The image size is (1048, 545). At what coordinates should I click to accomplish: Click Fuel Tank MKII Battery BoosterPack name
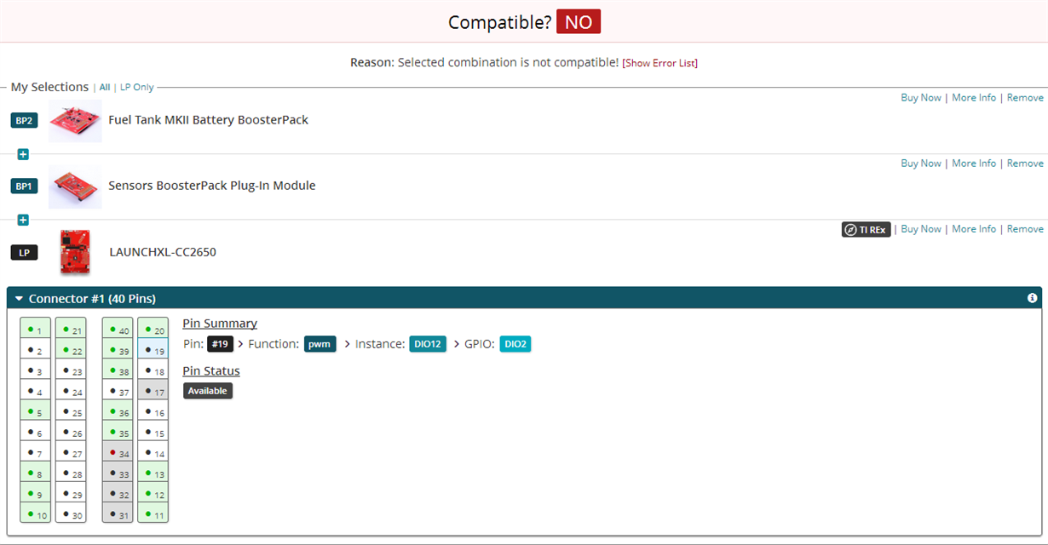[208, 120]
